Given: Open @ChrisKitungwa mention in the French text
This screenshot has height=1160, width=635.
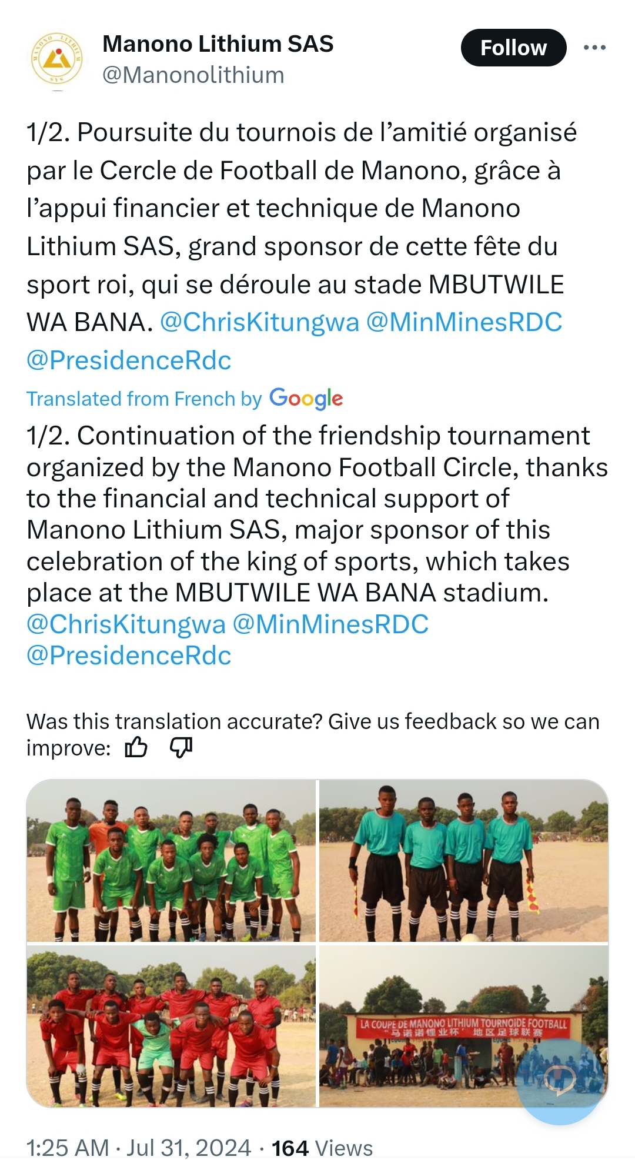Looking at the screenshot, I should pyautogui.click(x=259, y=322).
